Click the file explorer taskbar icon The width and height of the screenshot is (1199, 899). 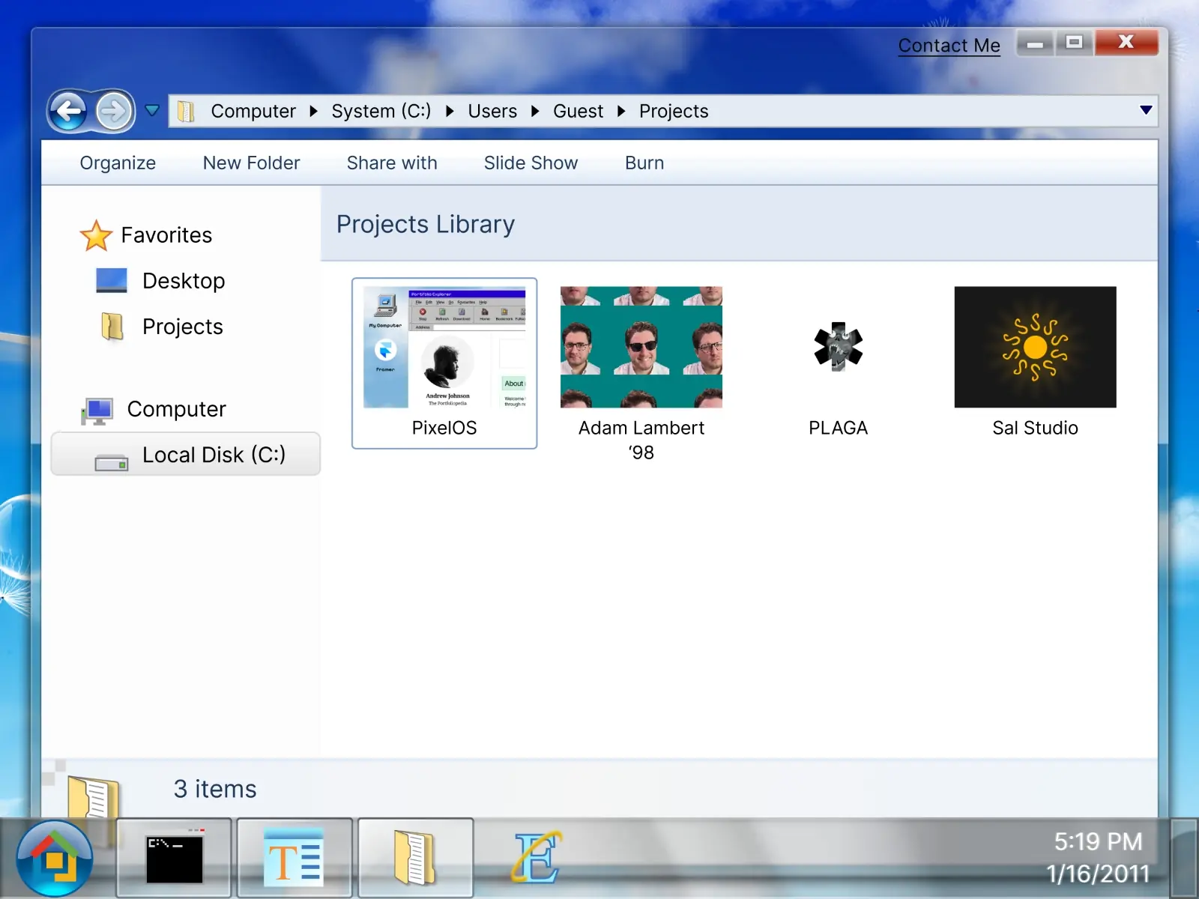pyautogui.click(x=415, y=858)
